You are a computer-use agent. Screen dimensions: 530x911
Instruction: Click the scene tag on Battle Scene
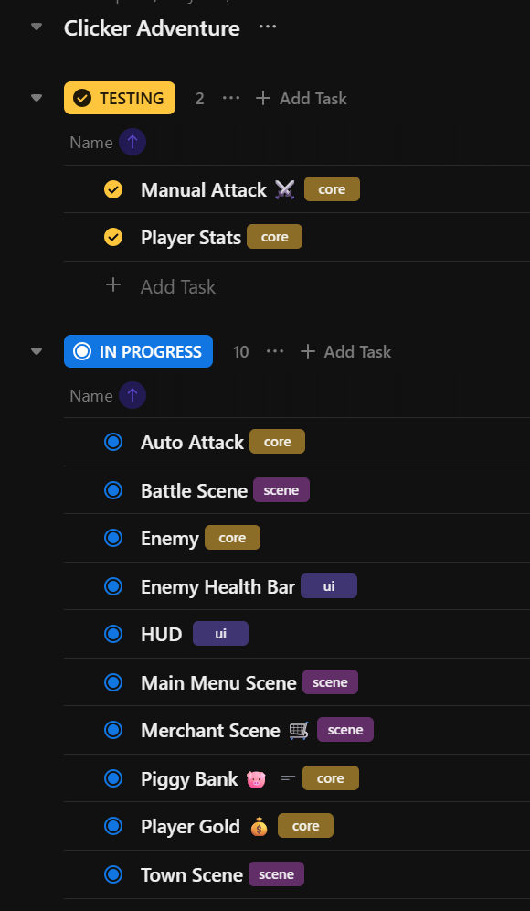281,489
